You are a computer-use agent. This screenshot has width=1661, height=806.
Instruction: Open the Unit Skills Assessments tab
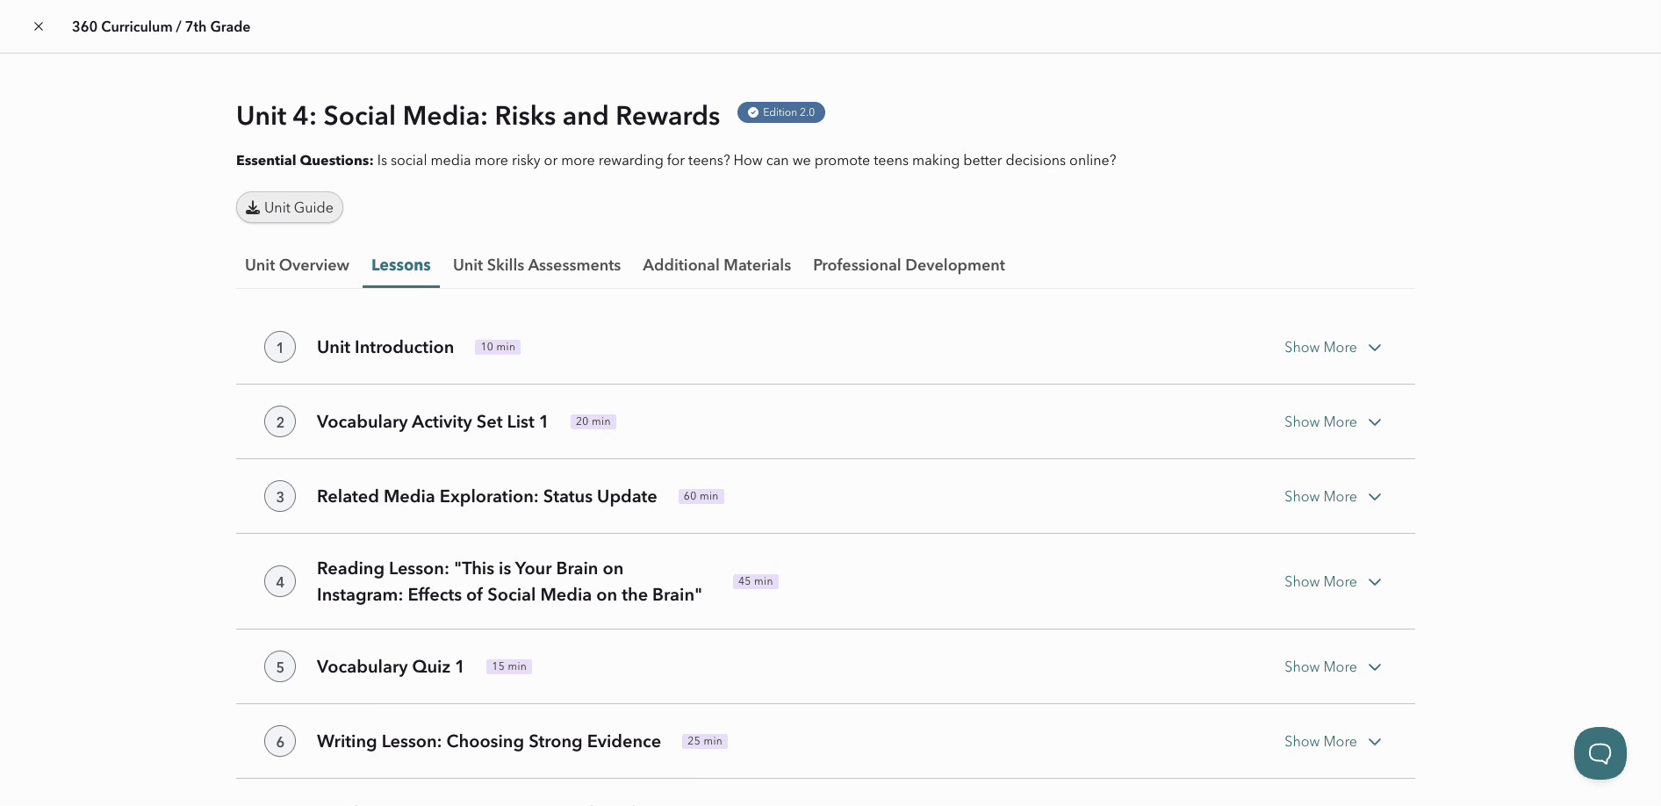coord(536,265)
